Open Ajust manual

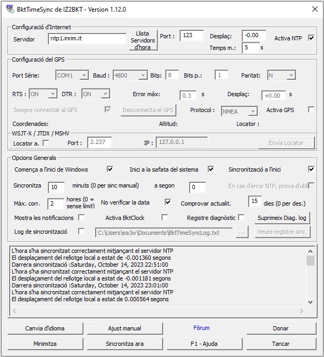pos(125,328)
